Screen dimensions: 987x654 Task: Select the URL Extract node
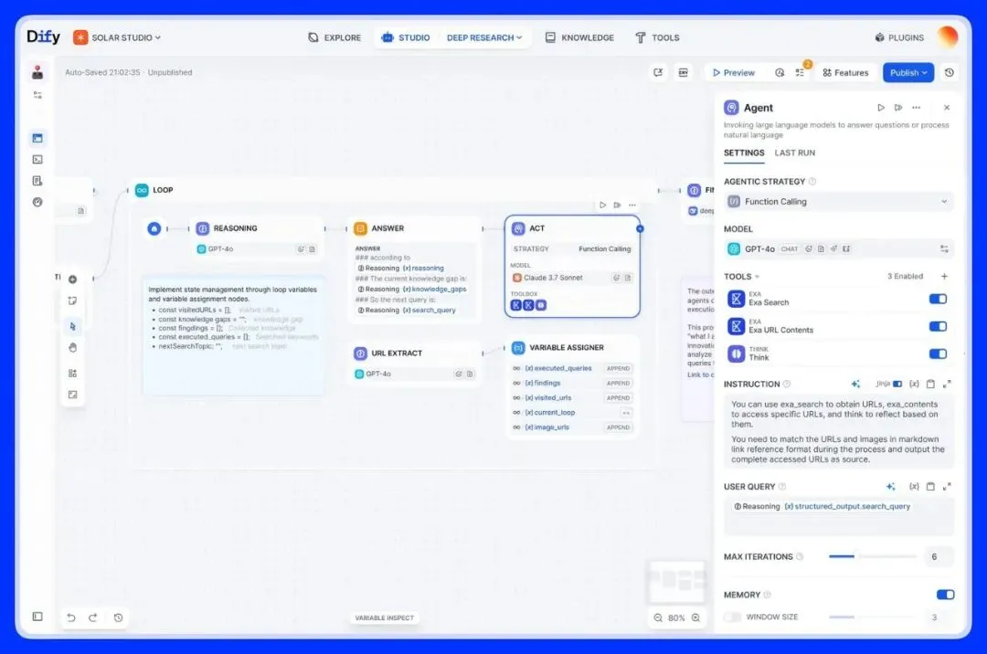point(414,363)
